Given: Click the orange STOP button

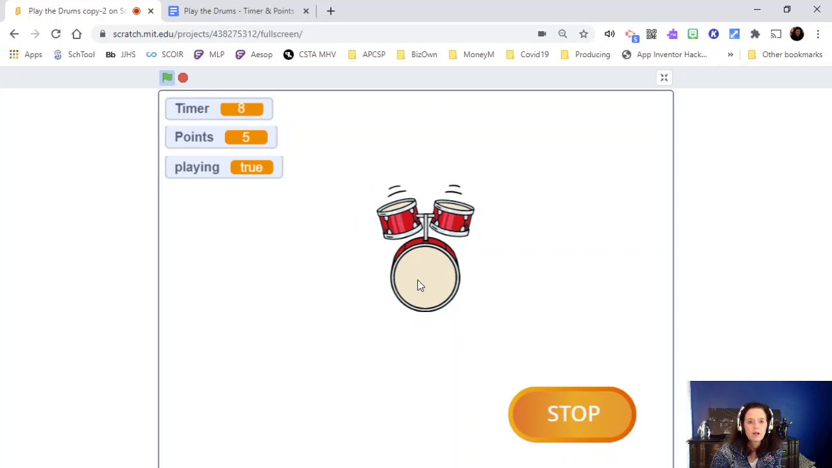Looking at the screenshot, I should [x=572, y=415].
